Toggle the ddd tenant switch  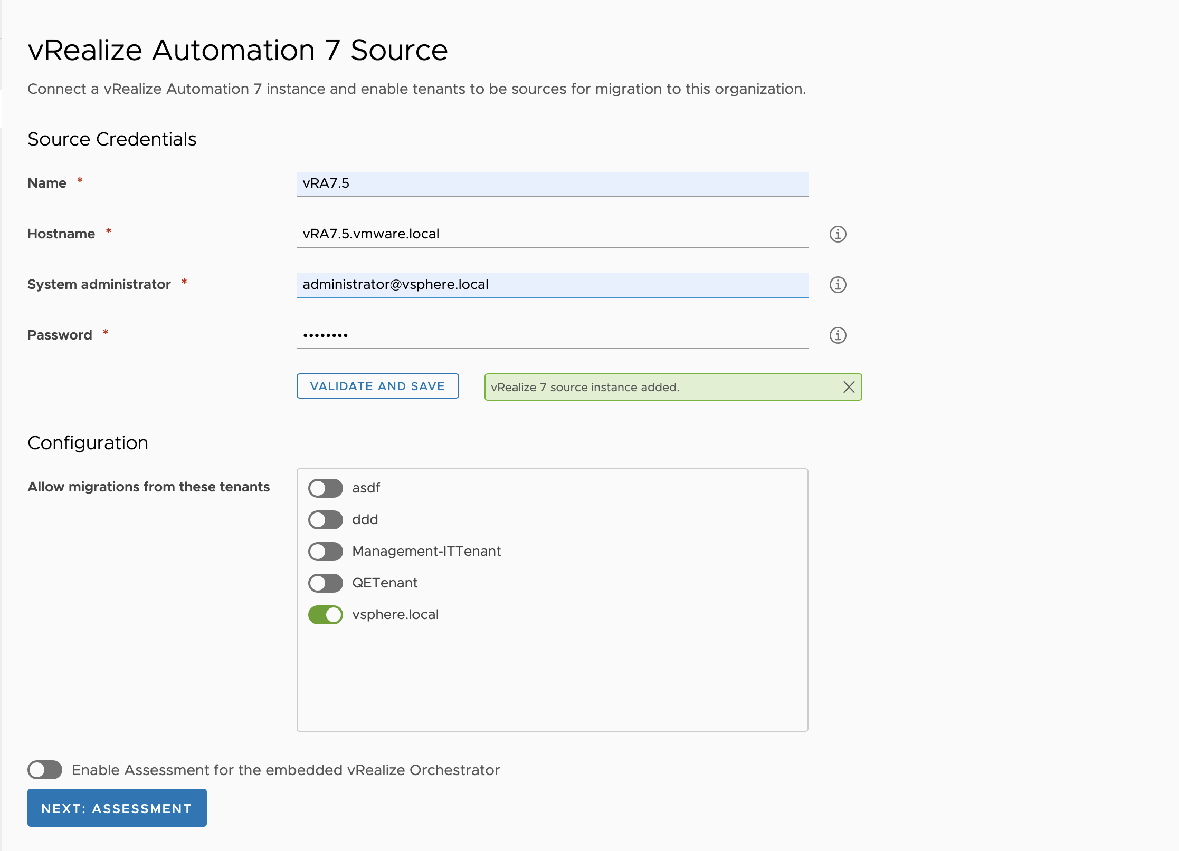pyautogui.click(x=325, y=520)
